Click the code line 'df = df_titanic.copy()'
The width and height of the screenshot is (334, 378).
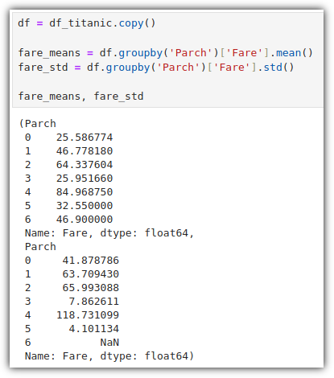point(87,23)
